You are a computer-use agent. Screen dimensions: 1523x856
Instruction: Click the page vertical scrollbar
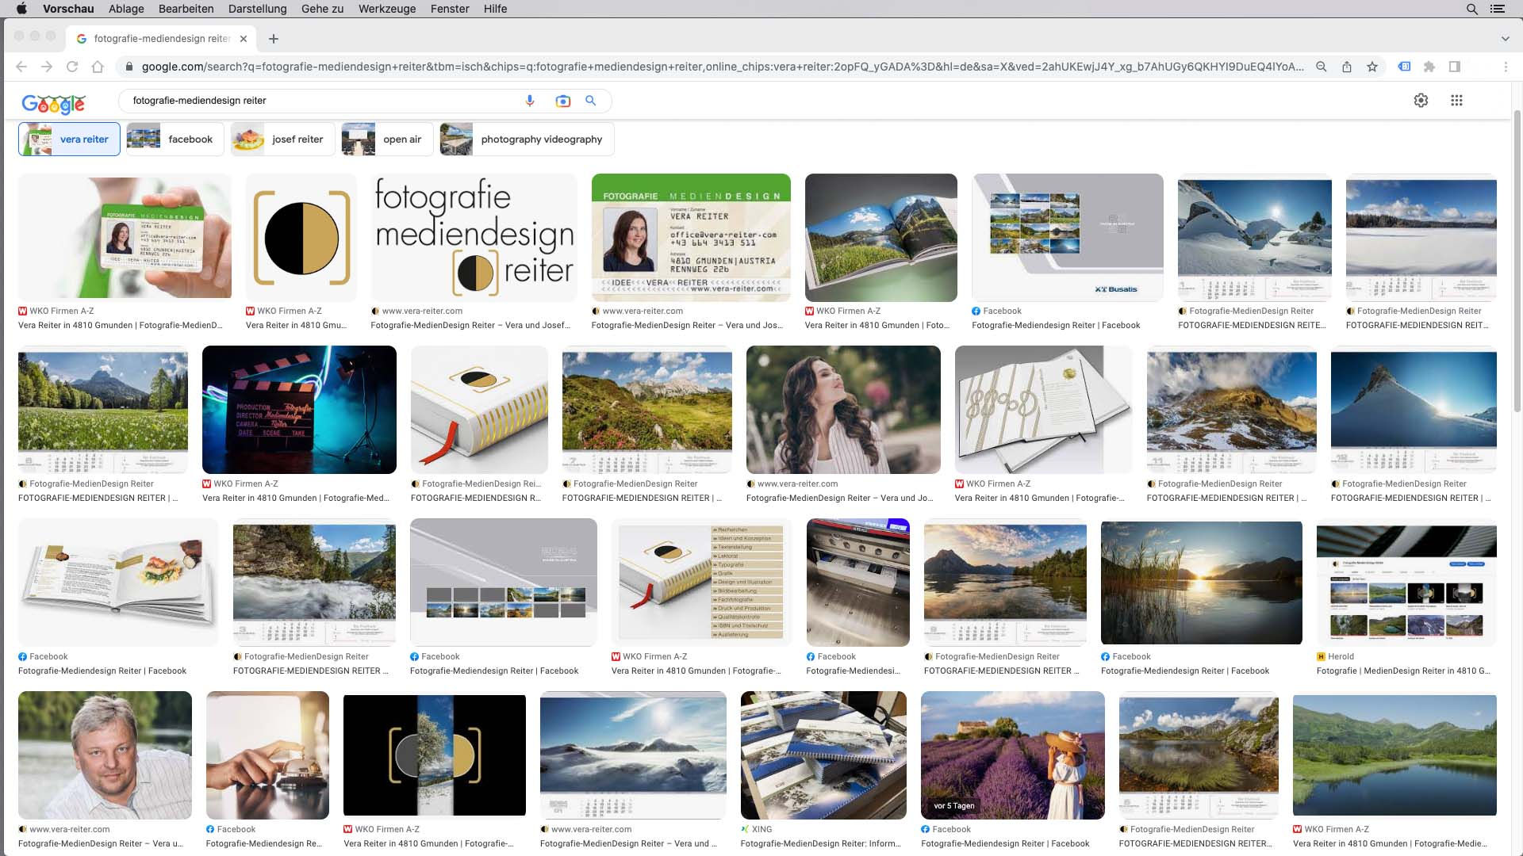1517,262
